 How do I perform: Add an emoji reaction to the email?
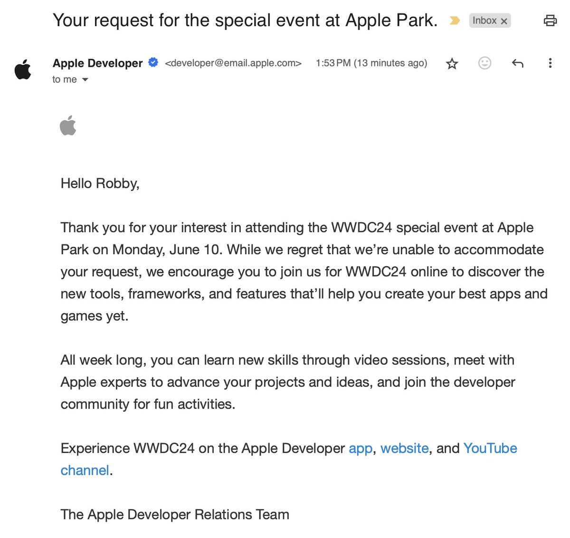coord(484,63)
